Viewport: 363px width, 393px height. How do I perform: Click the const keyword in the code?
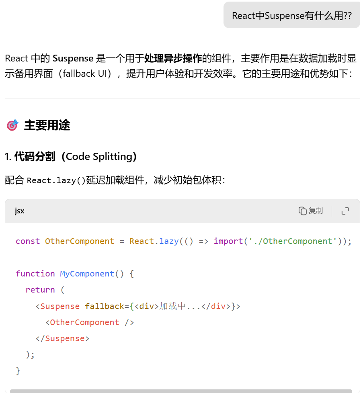[28, 241]
